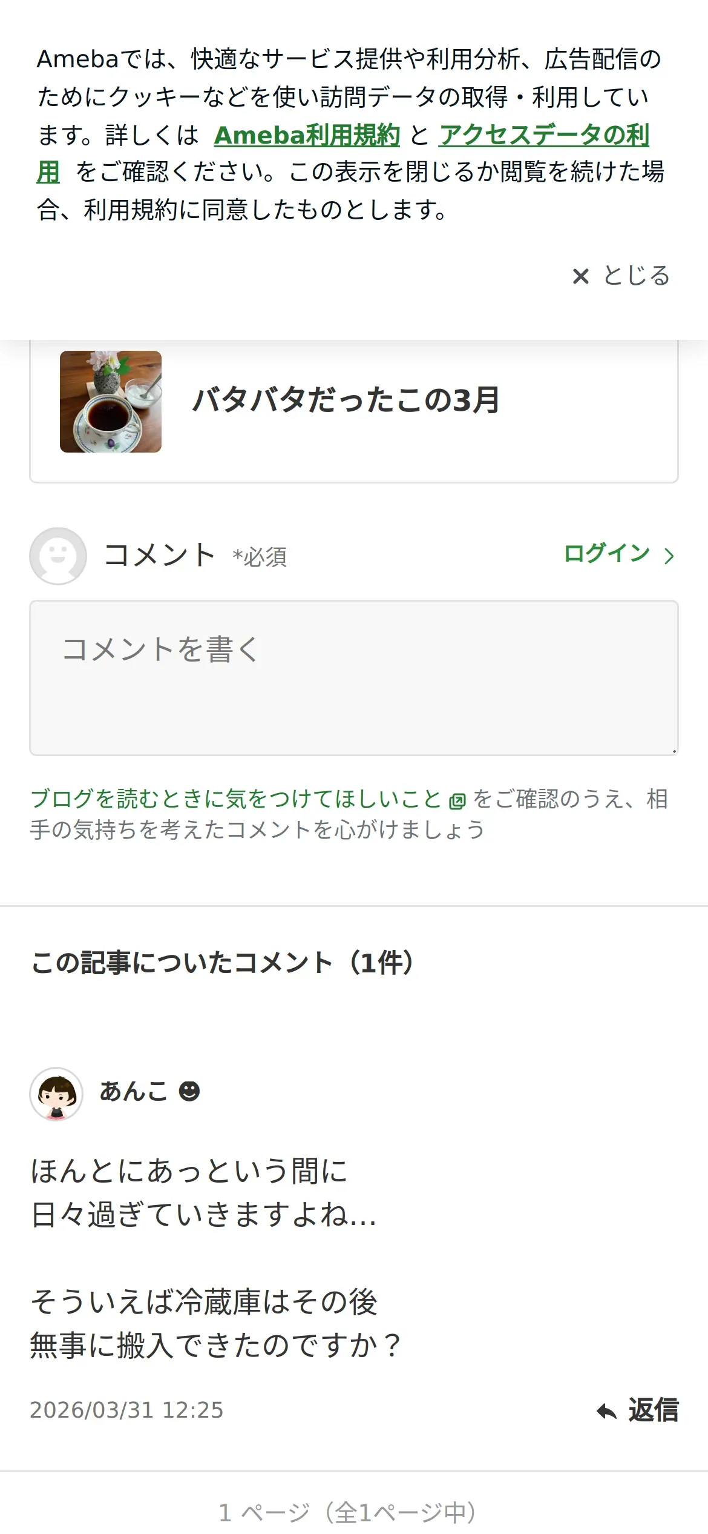
Task: Open the coffee cup article thumbnail
Action: tap(111, 402)
